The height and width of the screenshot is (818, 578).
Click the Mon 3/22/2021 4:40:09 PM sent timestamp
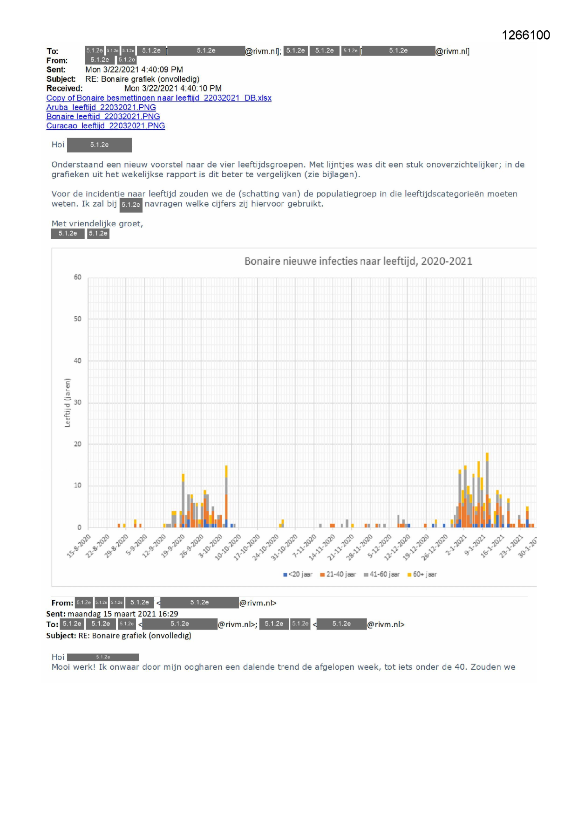[x=134, y=70]
